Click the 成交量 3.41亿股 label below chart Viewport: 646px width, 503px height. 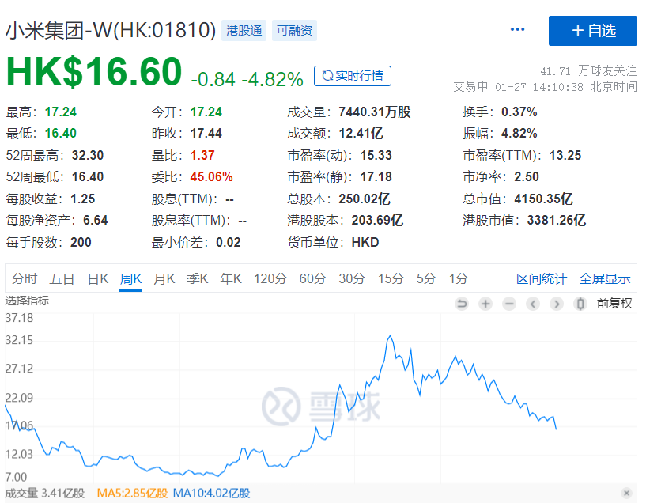pyautogui.click(x=45, y=493)
